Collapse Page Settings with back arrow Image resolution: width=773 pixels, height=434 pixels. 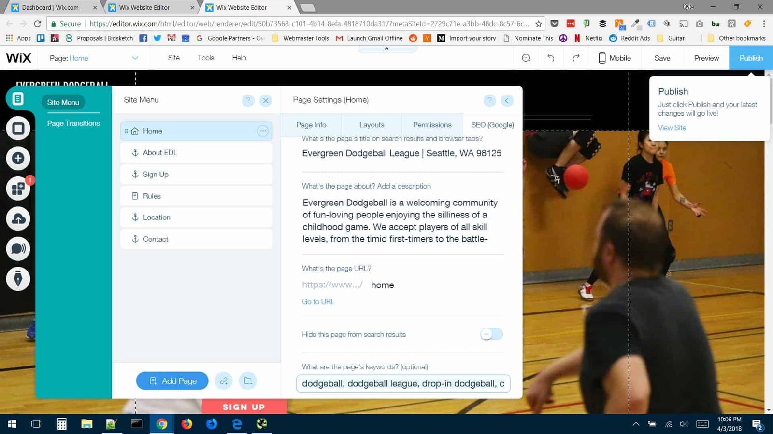(507, 100)
